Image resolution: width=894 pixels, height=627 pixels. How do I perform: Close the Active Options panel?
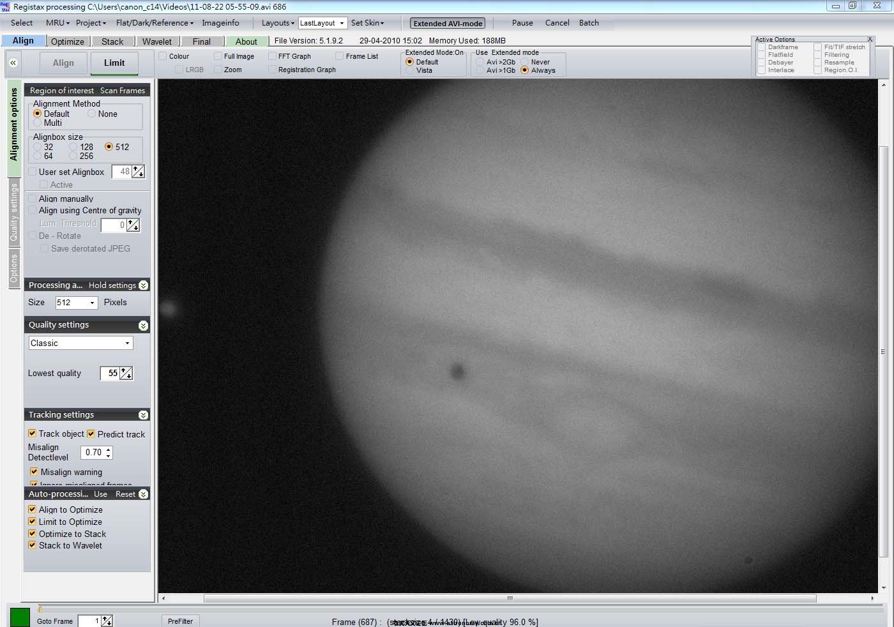pos(870,40)
